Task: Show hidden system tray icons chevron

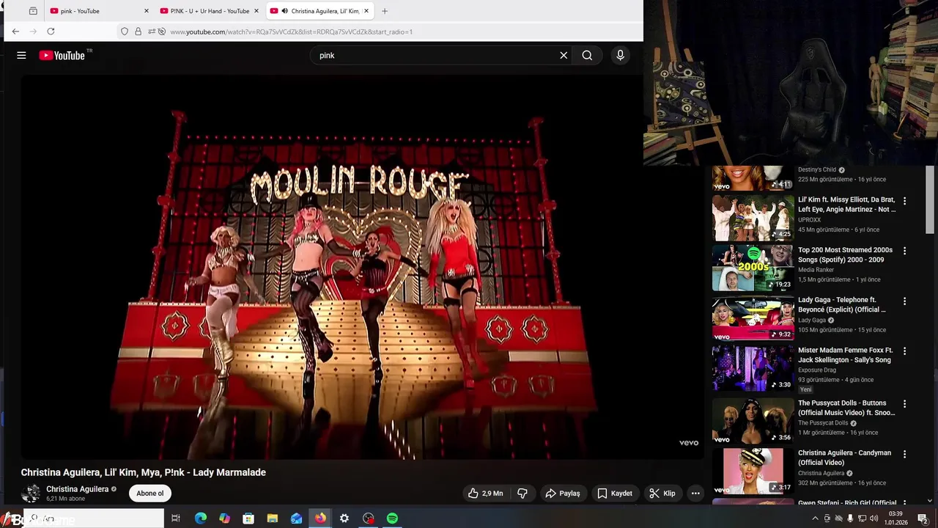Action: coord(816,518)
